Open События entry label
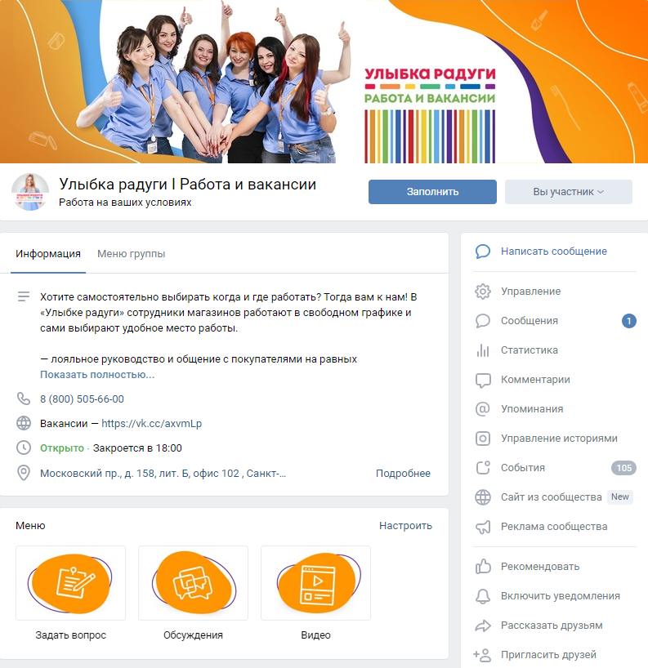648x668 pixels. coord(523,468)
